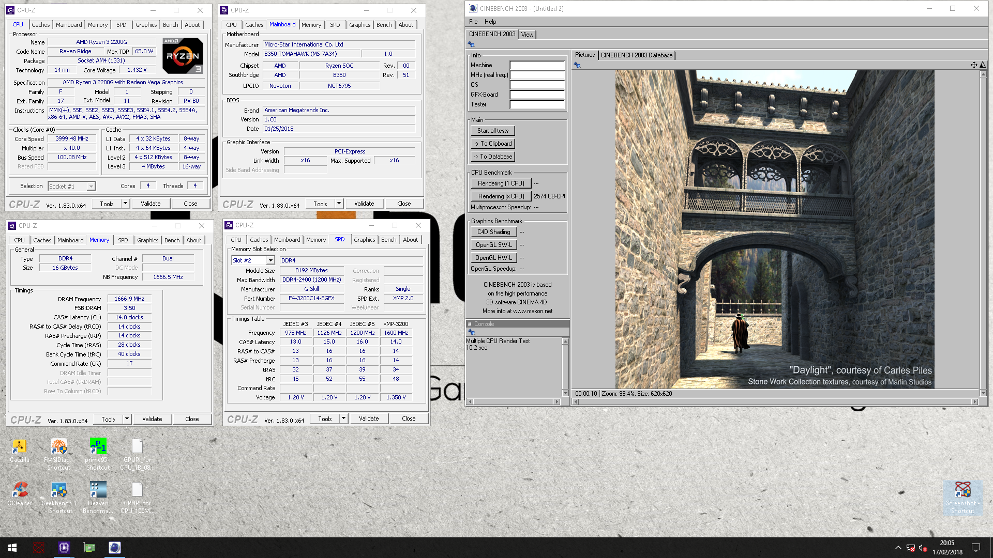Screen dimensions: 993x558
Task: Click Ryzen 3 logo in CPU-Z CPU window
Action: (183, 56)
